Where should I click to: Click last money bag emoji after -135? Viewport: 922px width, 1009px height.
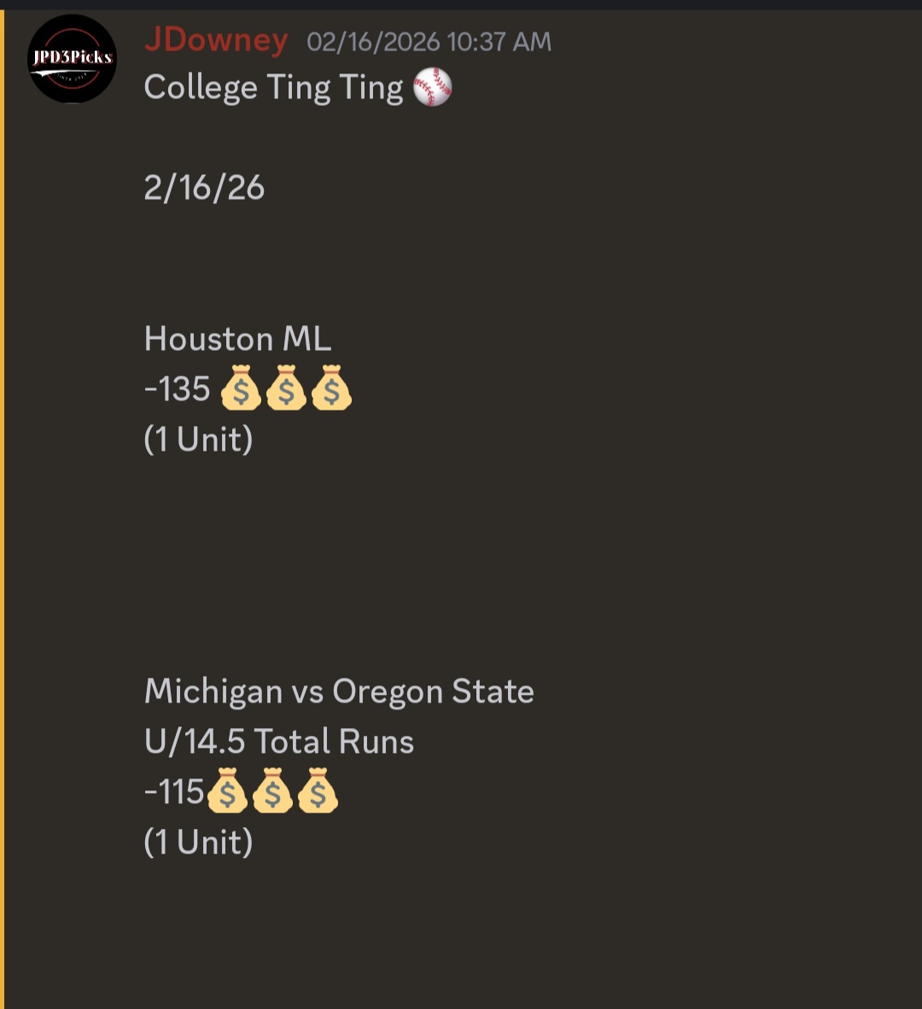click(331, 388)
